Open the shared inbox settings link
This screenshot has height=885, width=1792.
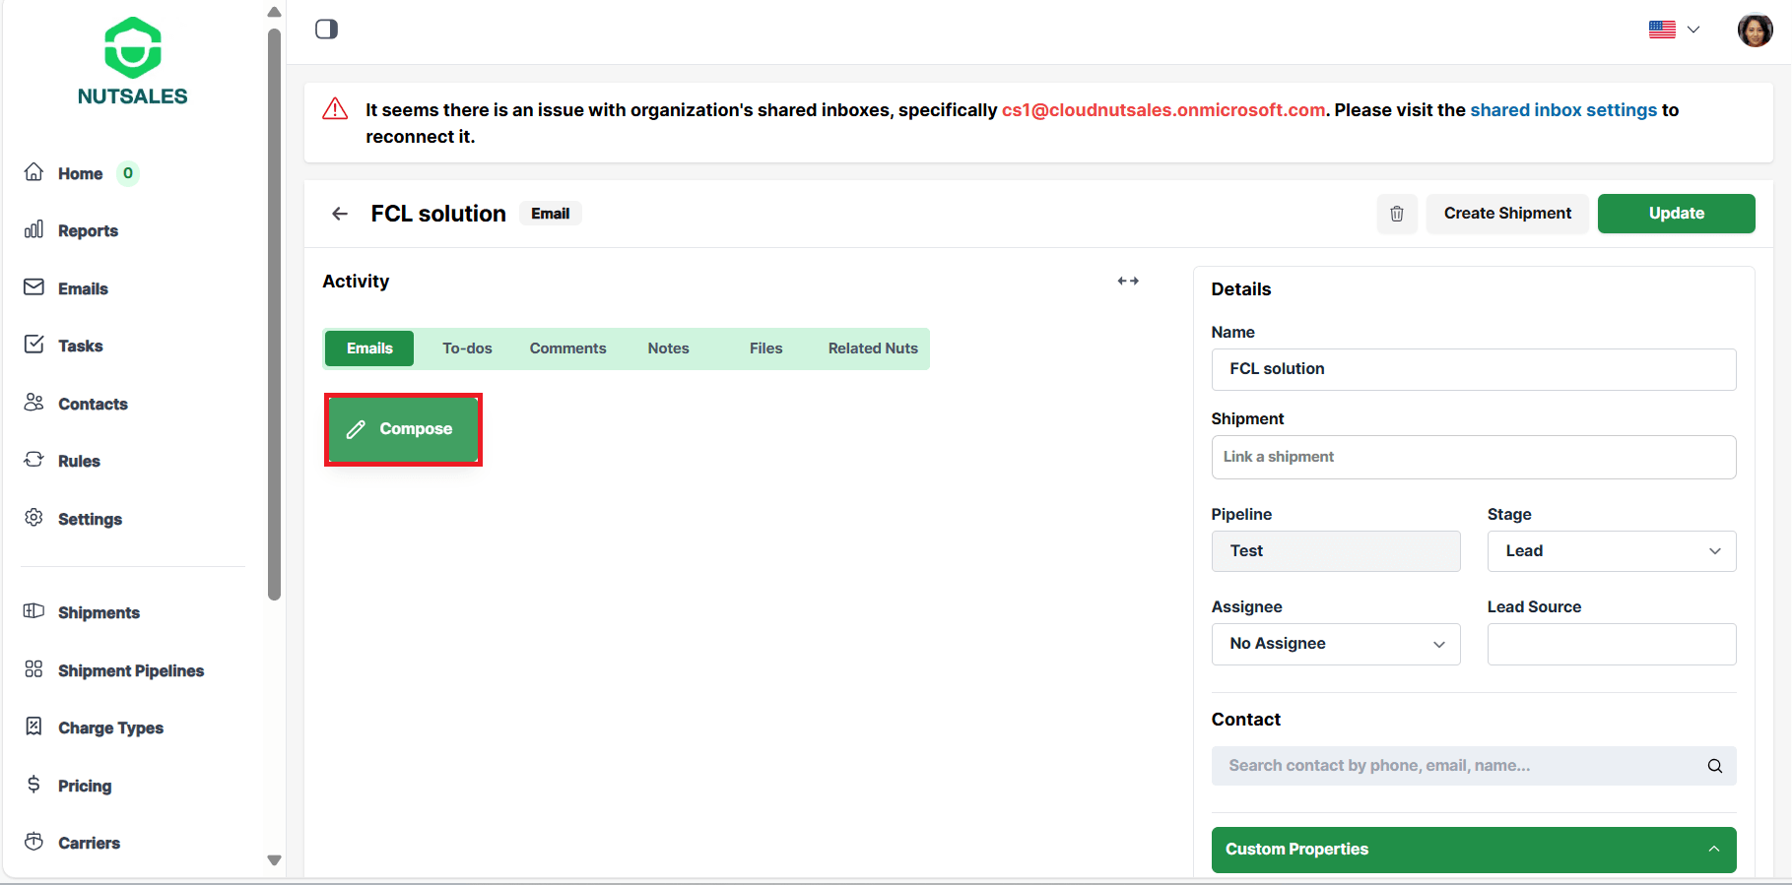[x=1563, y=110]
